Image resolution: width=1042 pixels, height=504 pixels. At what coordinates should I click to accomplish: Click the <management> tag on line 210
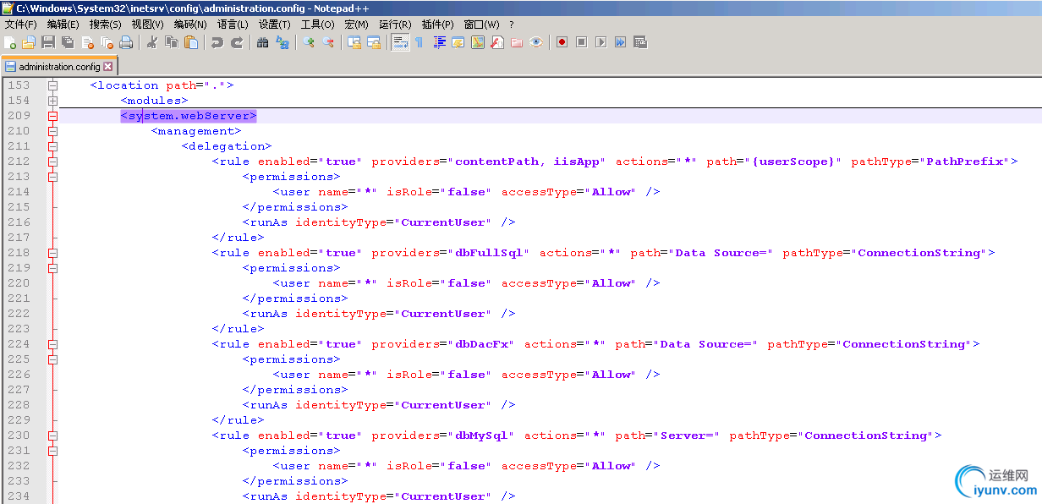point(196,131)
